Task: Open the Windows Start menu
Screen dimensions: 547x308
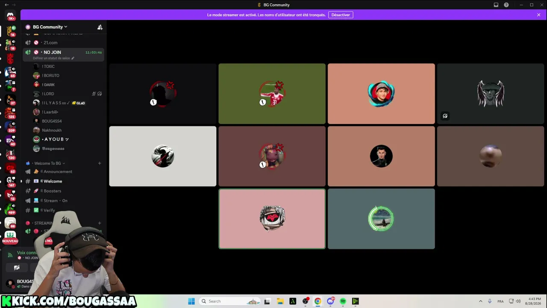Action: pyautogui.click(x=191, y=301)
